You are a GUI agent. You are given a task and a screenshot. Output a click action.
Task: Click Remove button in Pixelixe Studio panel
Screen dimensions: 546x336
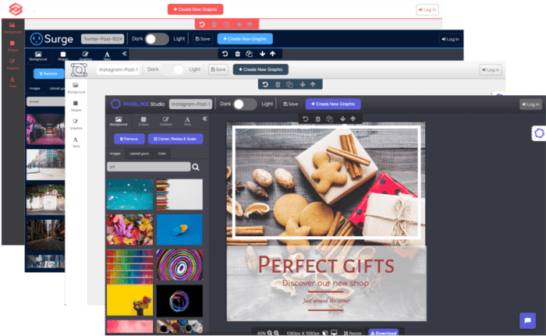[x=129, y=139]
